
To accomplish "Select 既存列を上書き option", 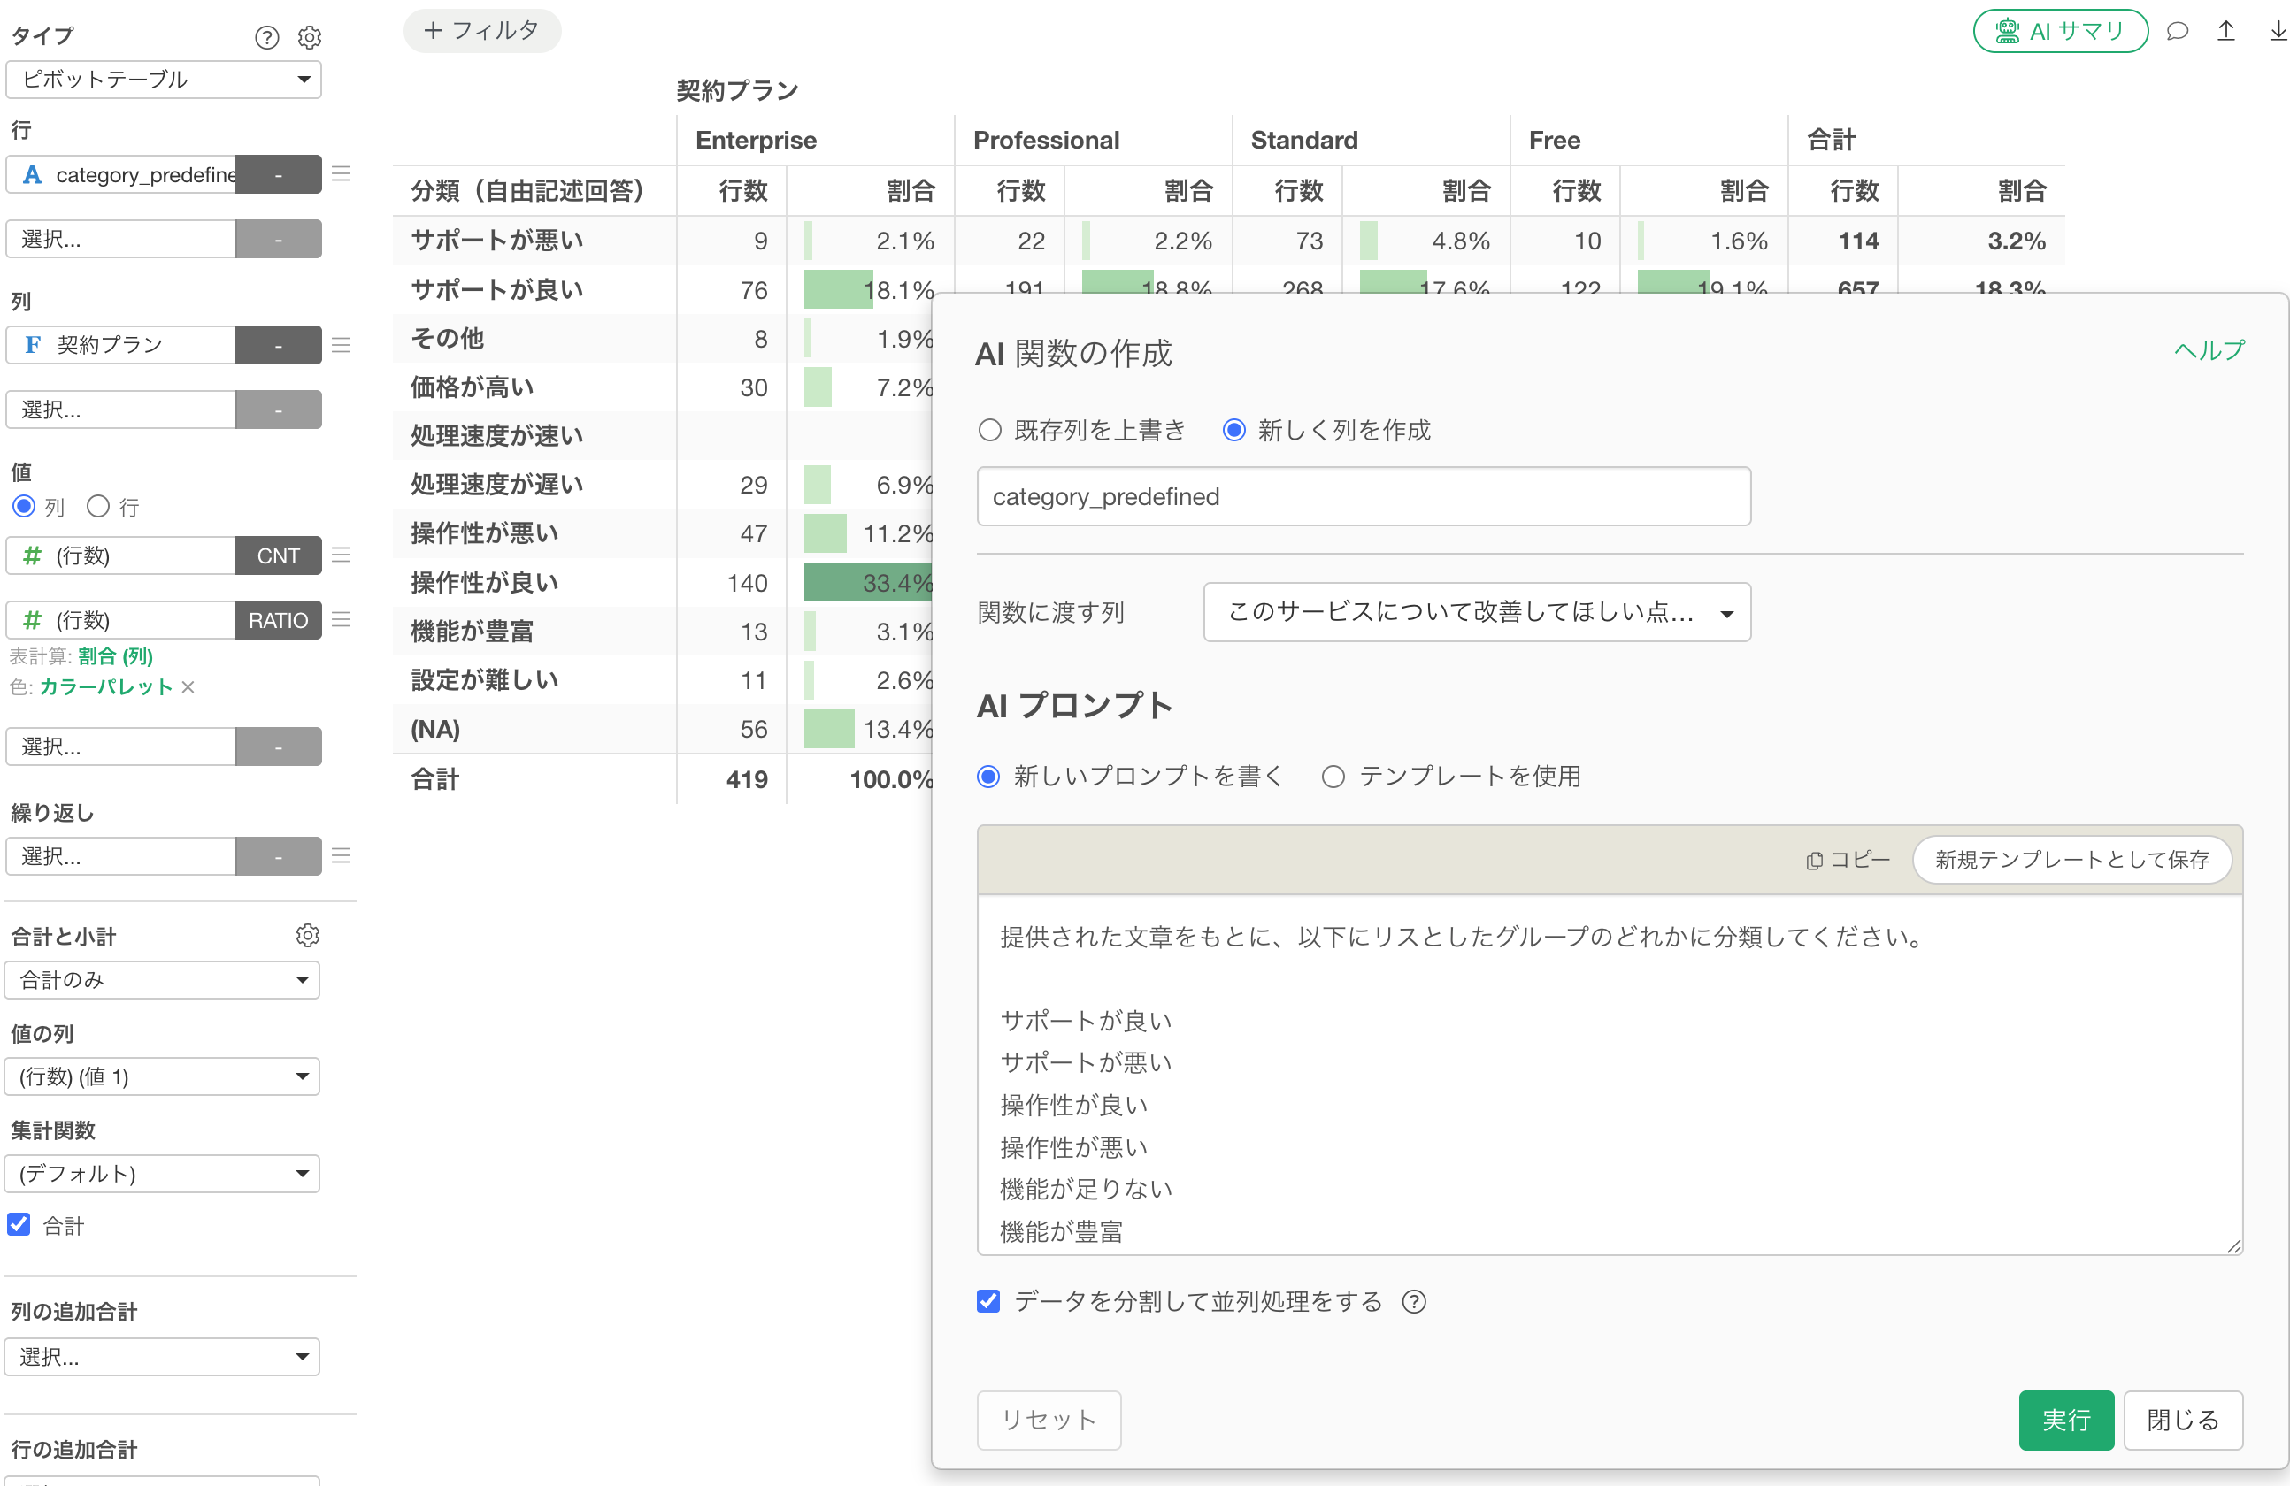I will tap(990, 430).
